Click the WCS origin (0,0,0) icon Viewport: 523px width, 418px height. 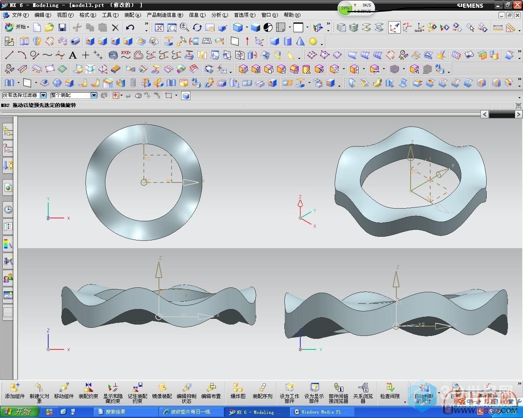[x=419, y=27]
